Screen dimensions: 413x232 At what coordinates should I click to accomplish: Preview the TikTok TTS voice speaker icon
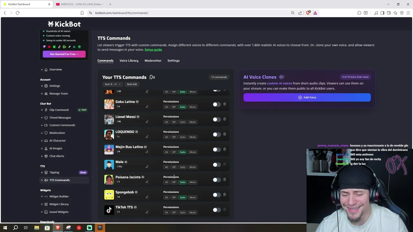pyautogui.click(x=135, y=207)
